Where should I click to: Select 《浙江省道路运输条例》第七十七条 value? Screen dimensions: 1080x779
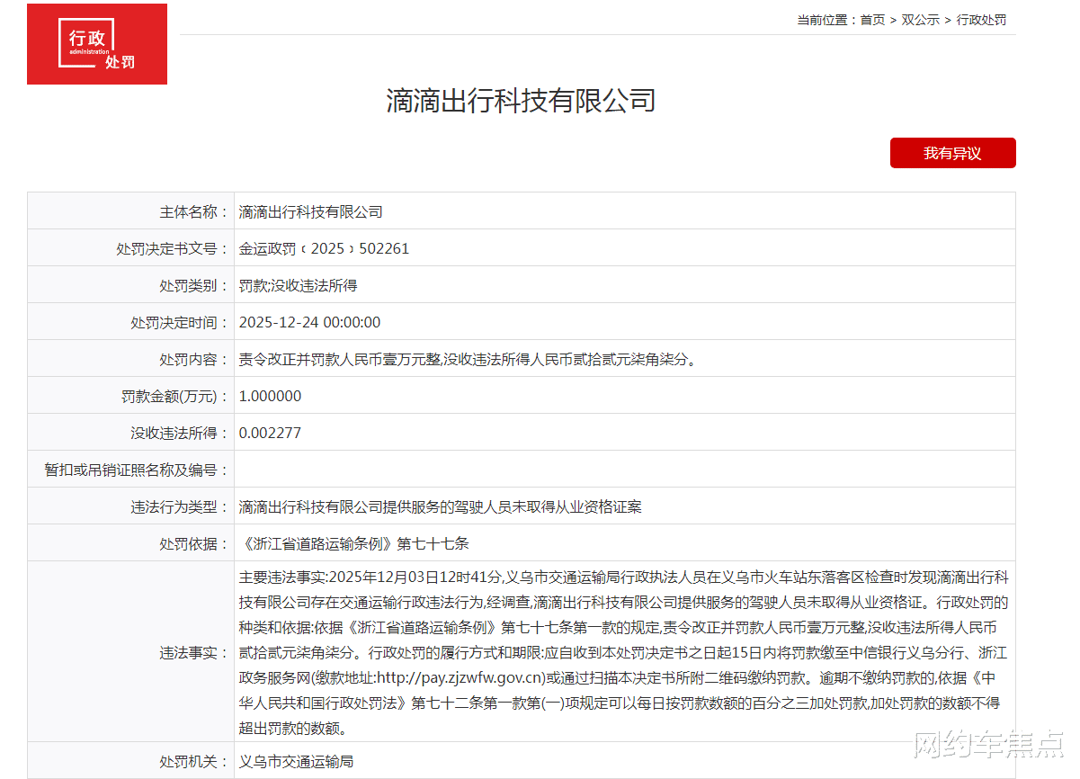tap(354, 543)
